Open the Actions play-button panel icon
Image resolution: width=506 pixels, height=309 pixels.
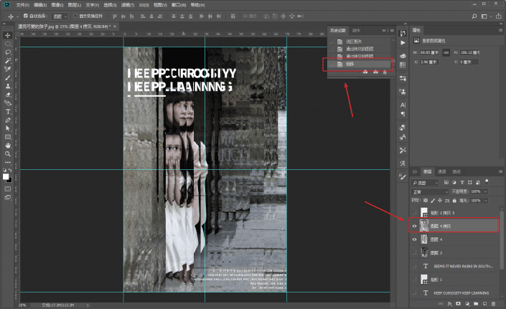pos(403,42)
